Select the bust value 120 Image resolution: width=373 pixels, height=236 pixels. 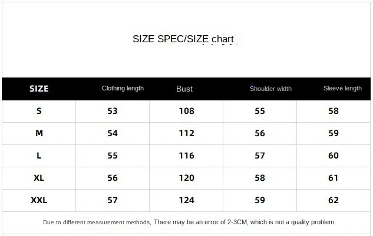(x=186, y=178)
